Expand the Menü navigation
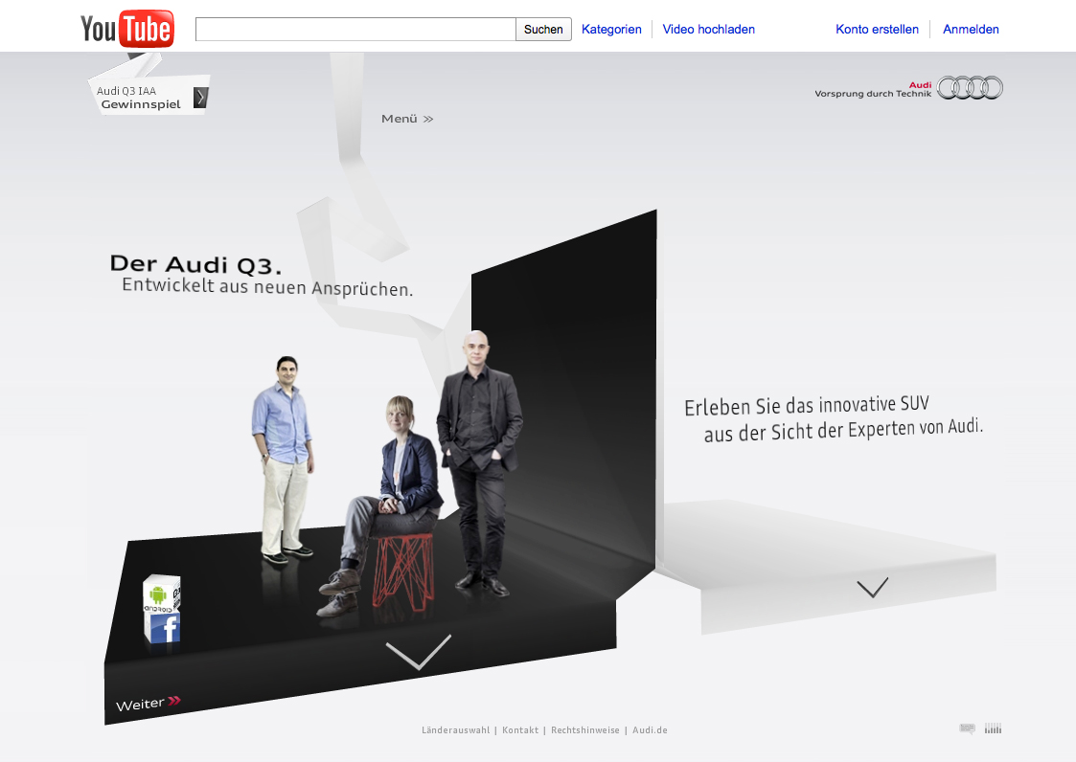The image size is (1076, 762). coord(407,119)
